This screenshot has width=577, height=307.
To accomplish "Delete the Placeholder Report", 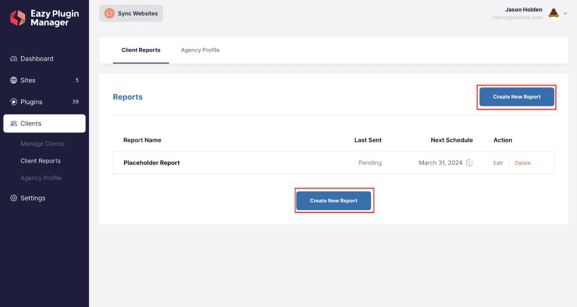I will pos(522,163).
